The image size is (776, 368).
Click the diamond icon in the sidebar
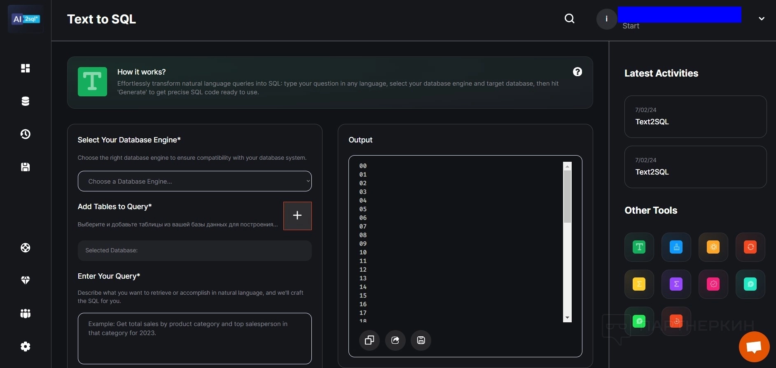point(26,280)
